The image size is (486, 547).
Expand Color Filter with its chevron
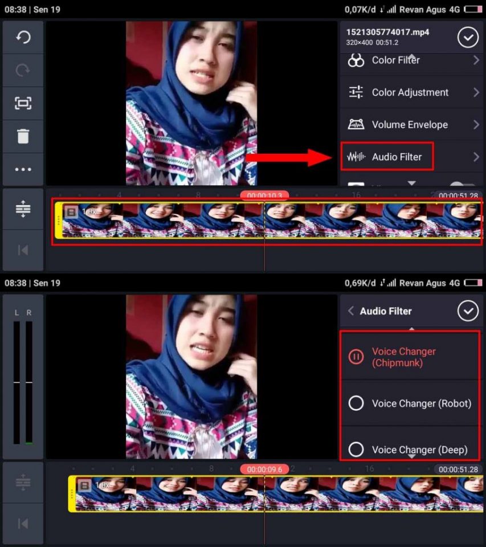pos(476,60)
